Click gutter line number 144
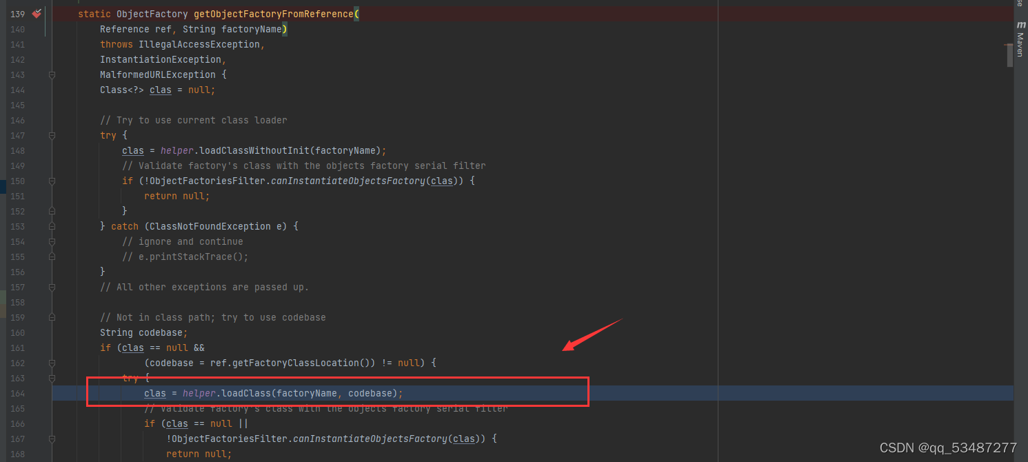This screenshot has height=462, width=1028. pos(17,90)
